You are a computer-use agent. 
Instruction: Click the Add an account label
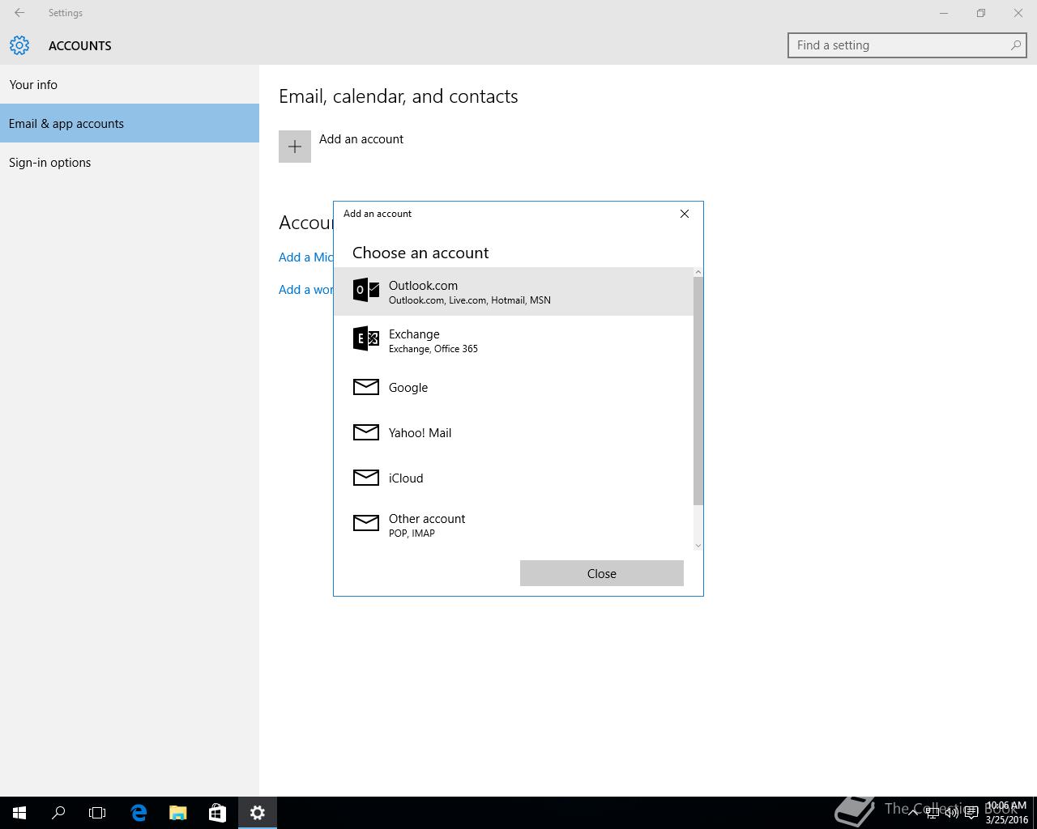[361, 139]
